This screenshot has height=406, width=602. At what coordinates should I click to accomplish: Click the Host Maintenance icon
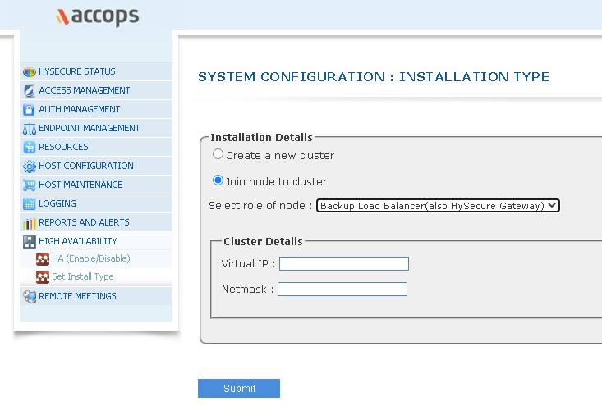(x=30, y=185)
